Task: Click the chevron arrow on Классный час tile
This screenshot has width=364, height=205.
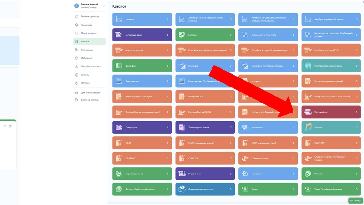Action: point(357,112)
